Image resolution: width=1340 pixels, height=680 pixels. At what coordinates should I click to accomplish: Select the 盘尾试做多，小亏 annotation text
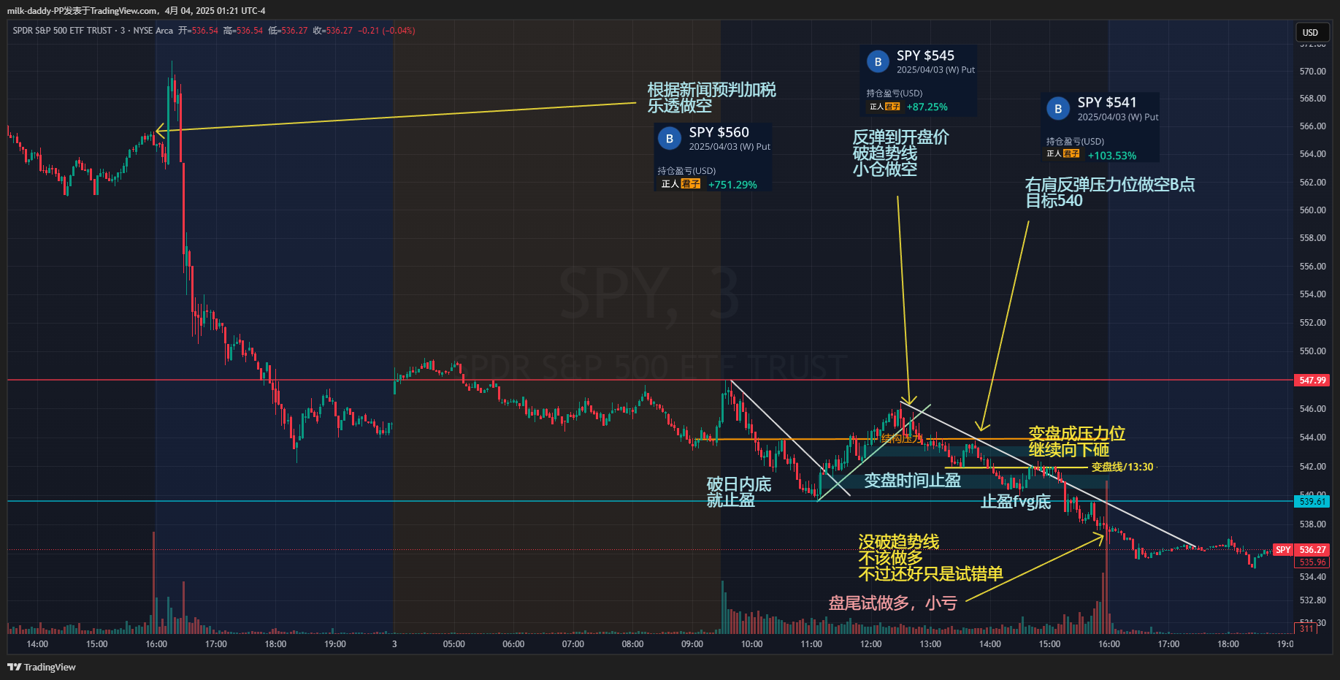click(x=892, y=603)
